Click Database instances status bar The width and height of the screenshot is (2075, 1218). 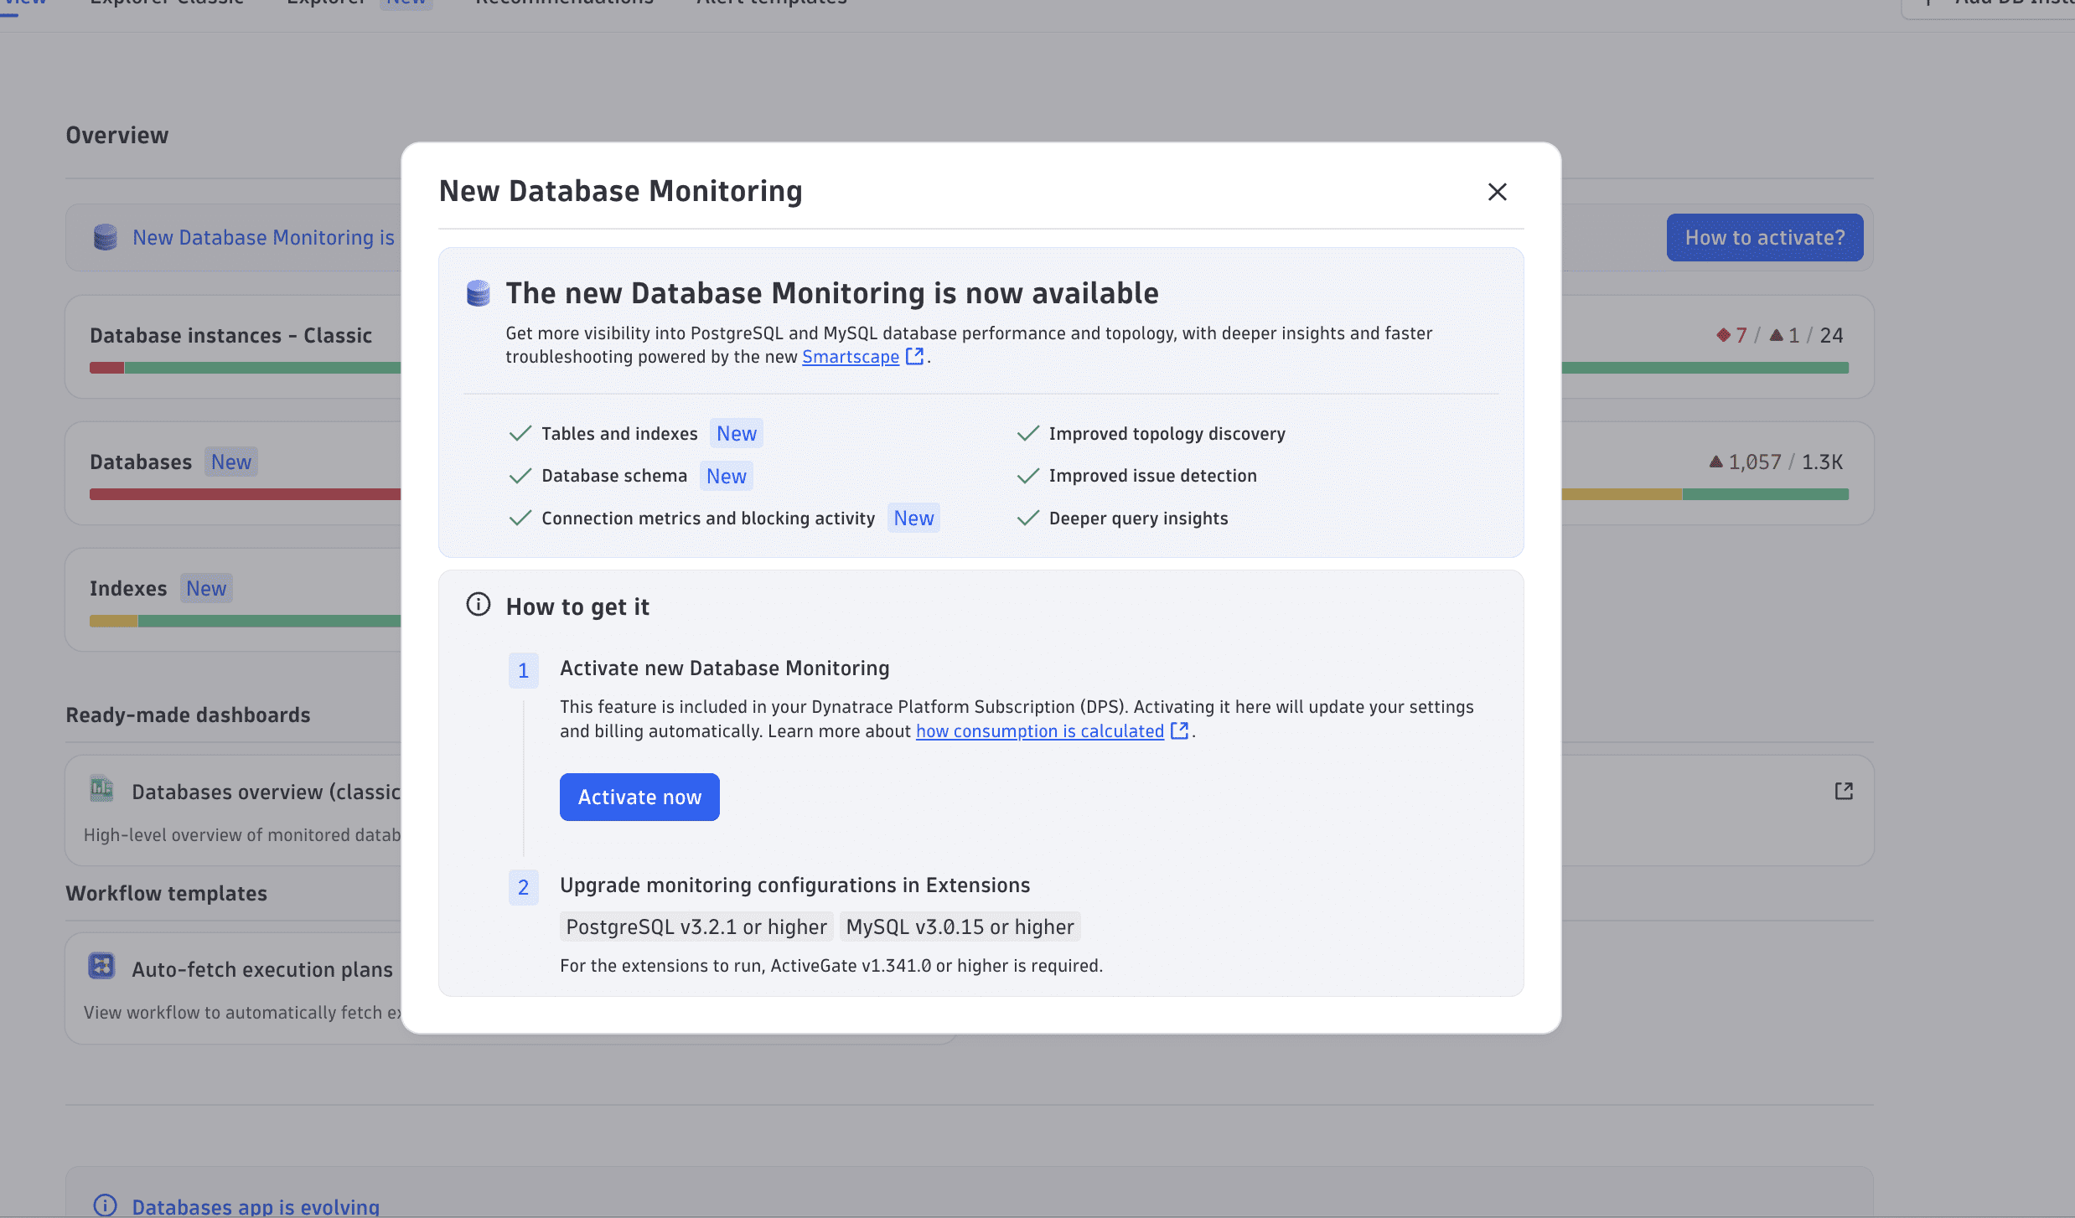pyautogui.click(x=246, y=368)
